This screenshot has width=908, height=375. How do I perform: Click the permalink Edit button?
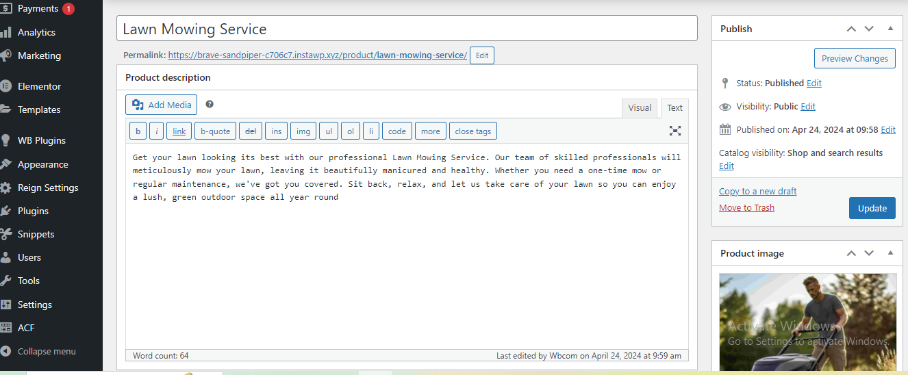[482, 55]
